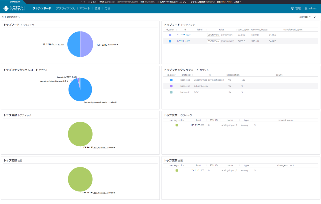
Task: Click blue .125 slice in node pie
Action: (x=74, y=44)
